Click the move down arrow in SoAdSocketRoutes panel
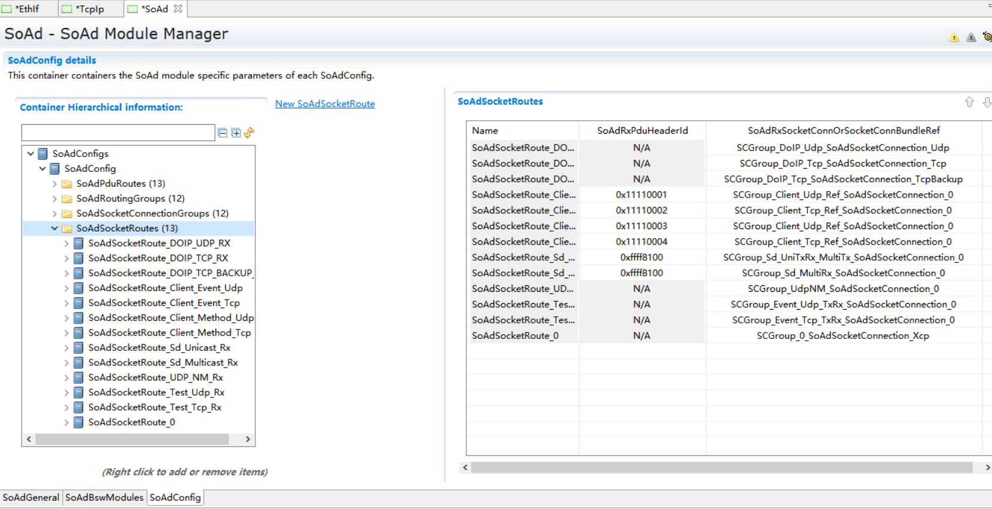 pyautogui.click(x=987, y=102)
